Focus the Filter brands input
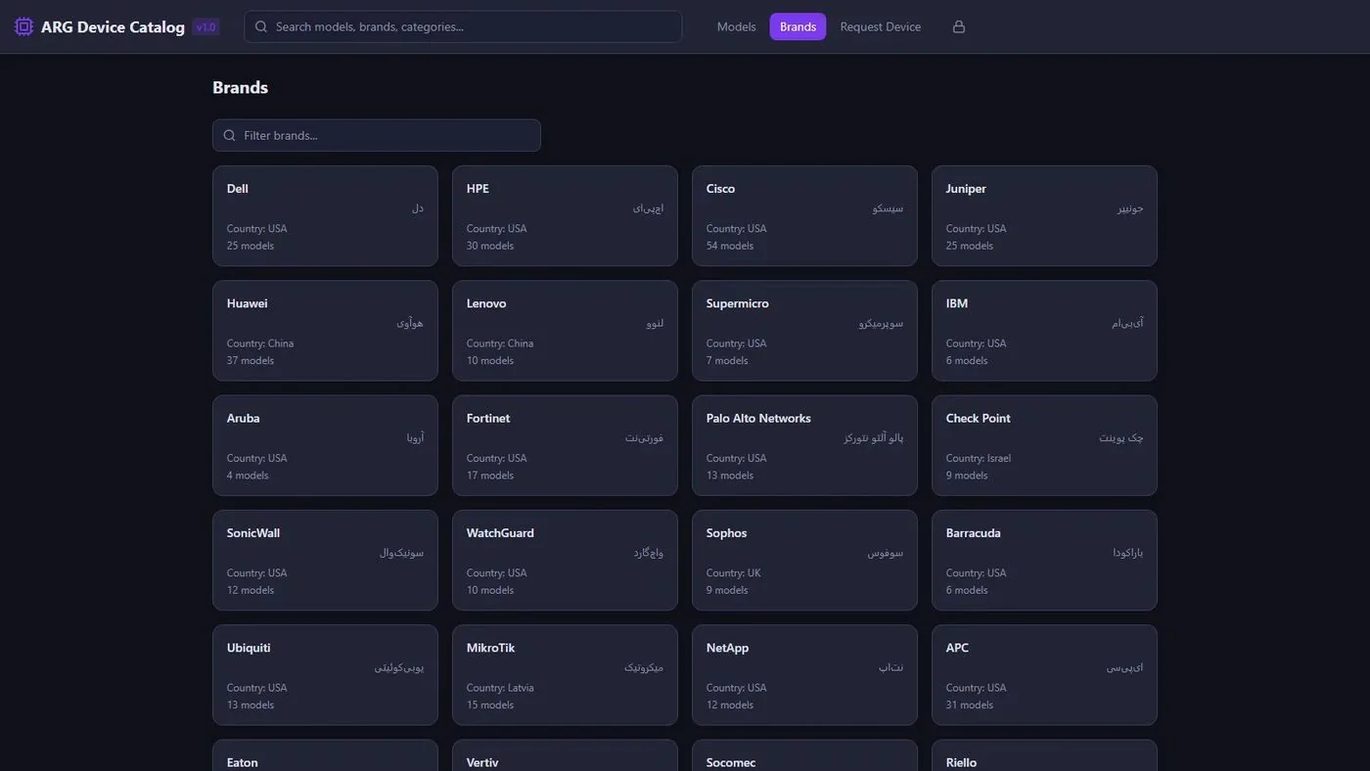 377,135
